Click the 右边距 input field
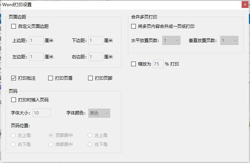Screen dimensions: 250x163 click(x=96, y=57)
